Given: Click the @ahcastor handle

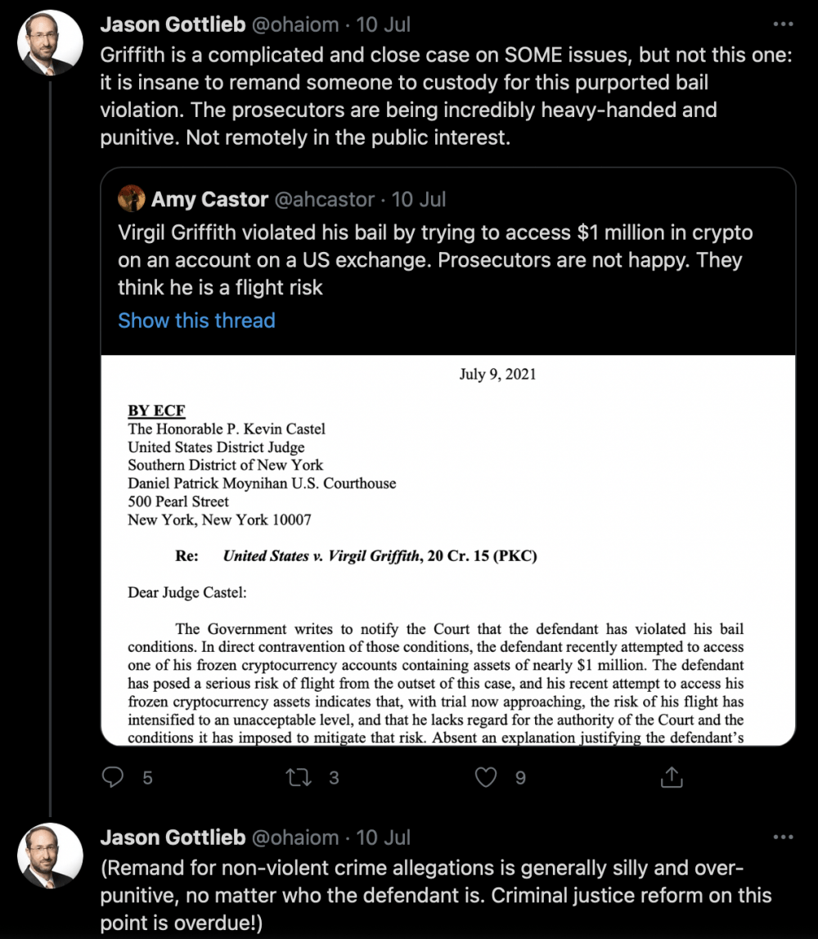Looking at the screenshot, I should [x=326, y=199].
